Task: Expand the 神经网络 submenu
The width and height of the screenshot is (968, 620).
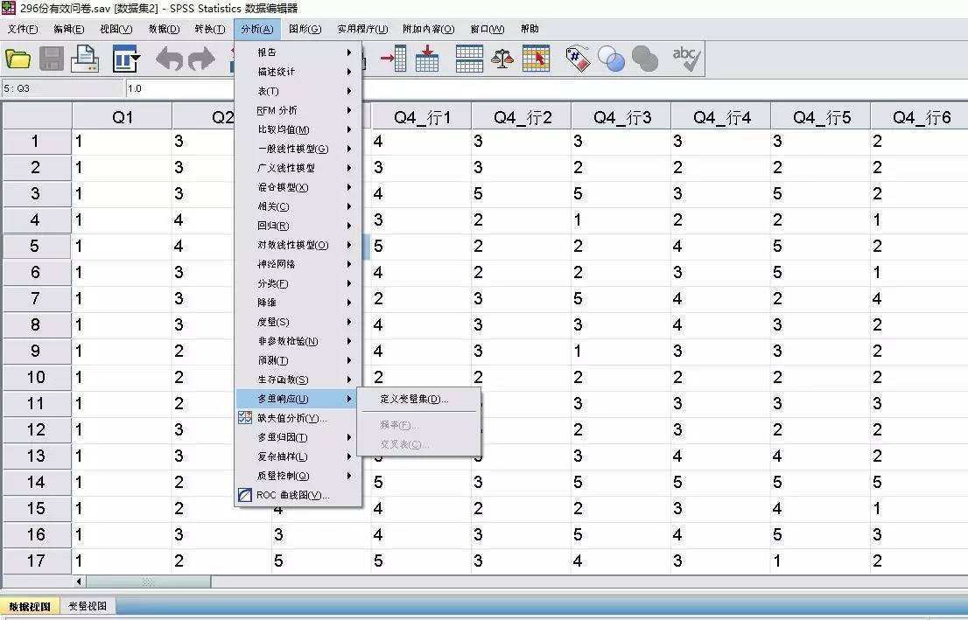Action: point(298,264)
